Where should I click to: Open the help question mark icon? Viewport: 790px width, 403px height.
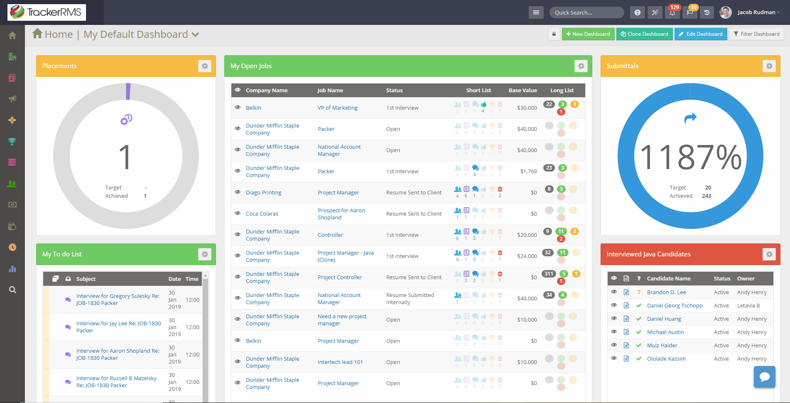click(638, 12)
